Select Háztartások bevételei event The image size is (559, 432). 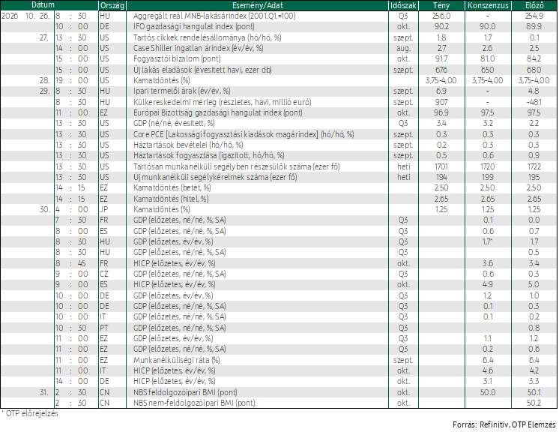click(x=188, y=145)
